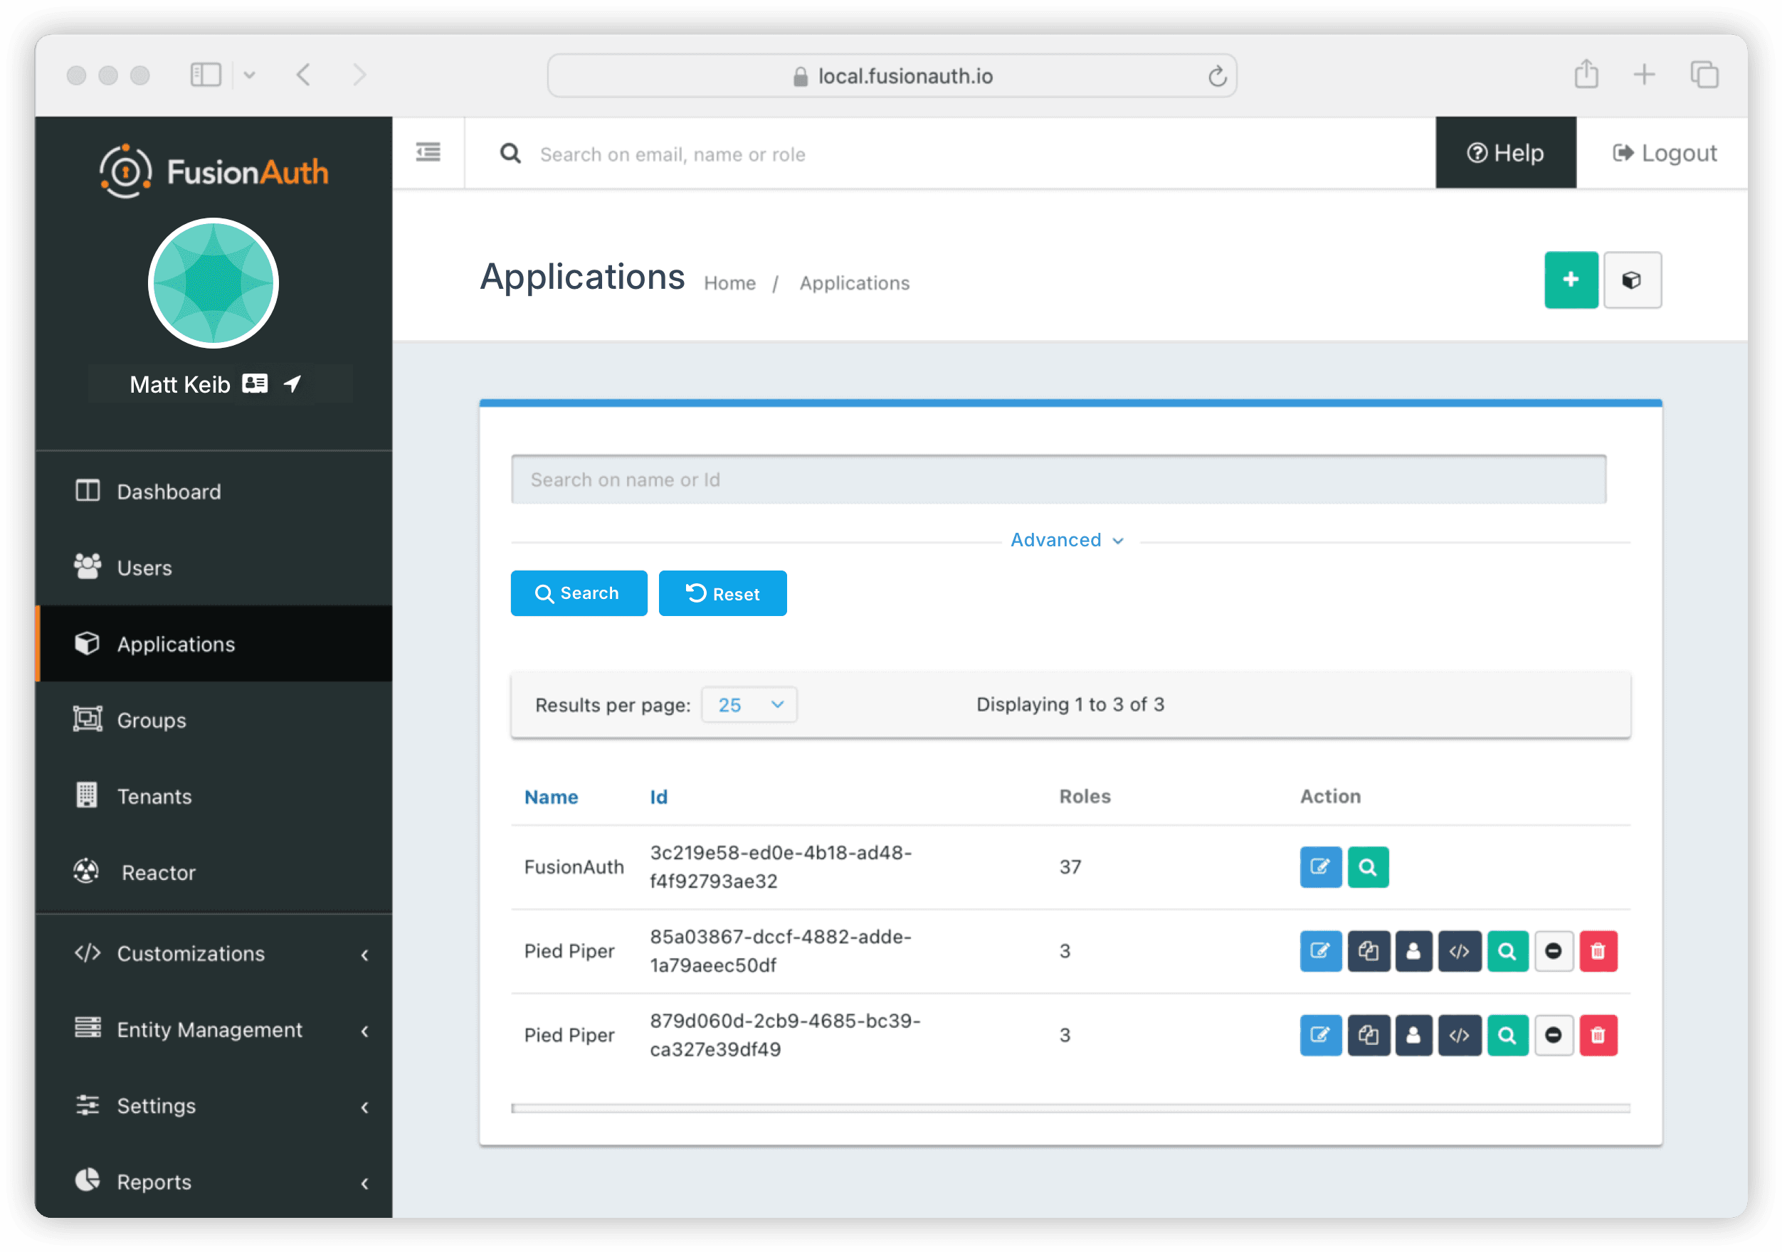
Task: Click the cube icon button beside the add button
Action: coord(1633,280)
